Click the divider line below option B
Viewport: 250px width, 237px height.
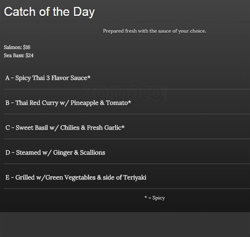125,114
